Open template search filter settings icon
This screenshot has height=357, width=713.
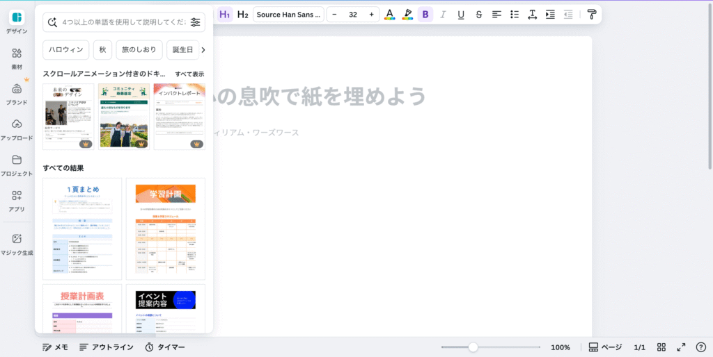[195, 22]
